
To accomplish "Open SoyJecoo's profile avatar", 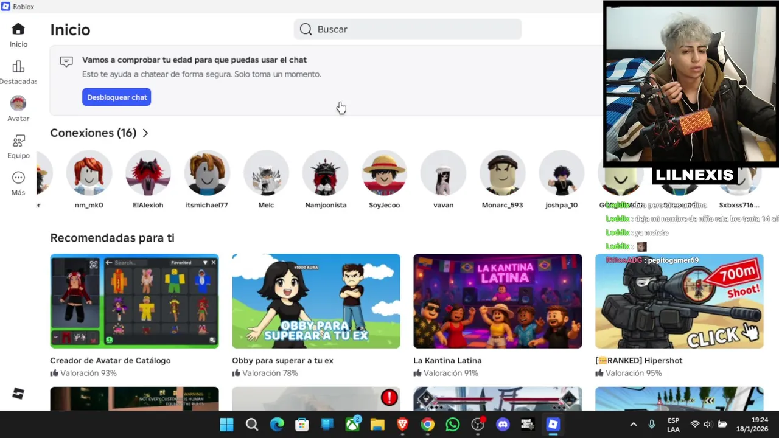I will coord(384,173).
